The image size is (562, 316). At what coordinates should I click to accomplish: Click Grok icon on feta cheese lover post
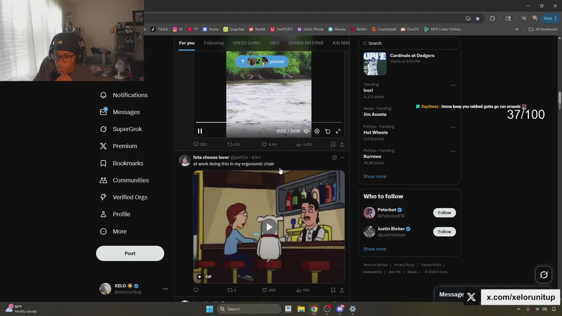click(x=334, y=158)
